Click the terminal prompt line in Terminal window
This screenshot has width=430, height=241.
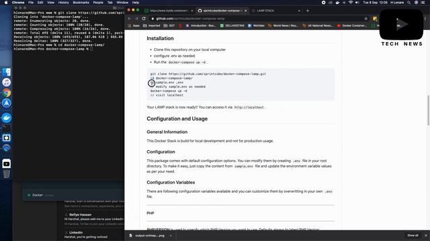click(53, 49)
